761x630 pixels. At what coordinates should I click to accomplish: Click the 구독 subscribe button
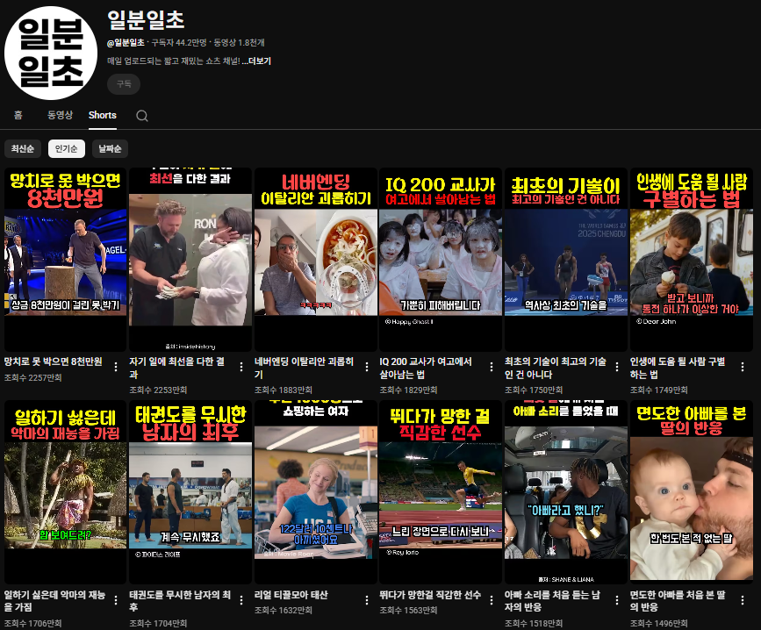coord(124,84)
